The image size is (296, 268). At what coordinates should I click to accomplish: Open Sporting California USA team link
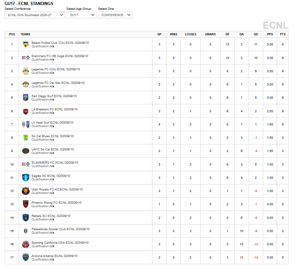point(60,242)
